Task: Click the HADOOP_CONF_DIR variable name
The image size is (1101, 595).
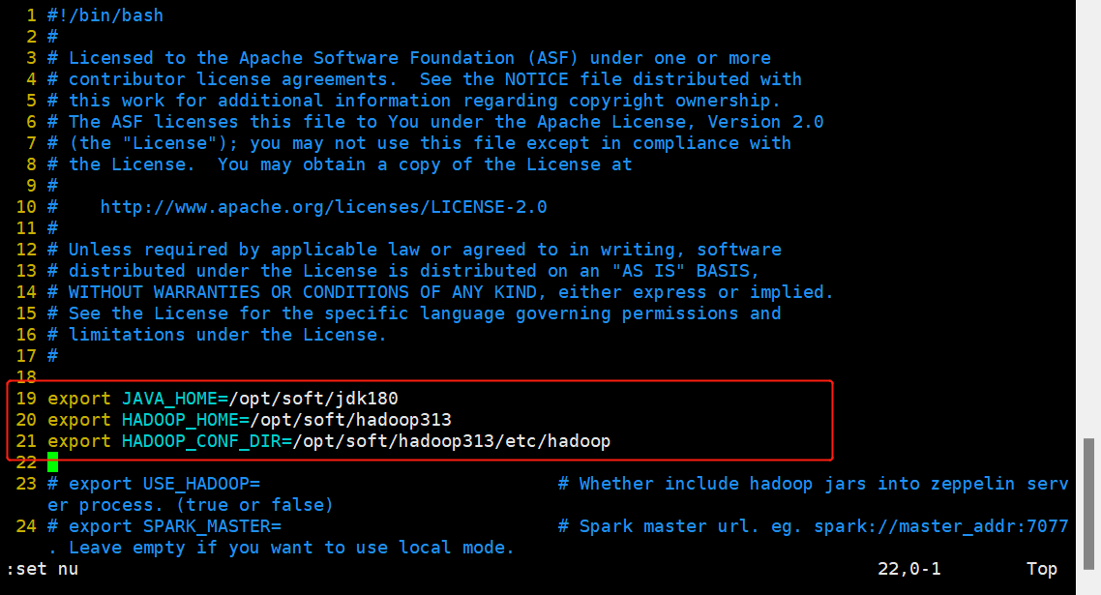Action: click(x=201, y=441)
